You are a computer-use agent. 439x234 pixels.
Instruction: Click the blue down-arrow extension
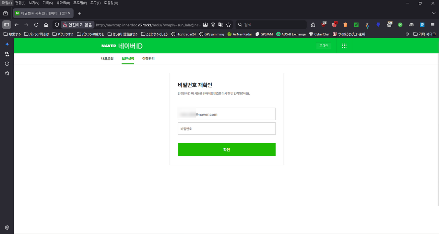point(378,25)
